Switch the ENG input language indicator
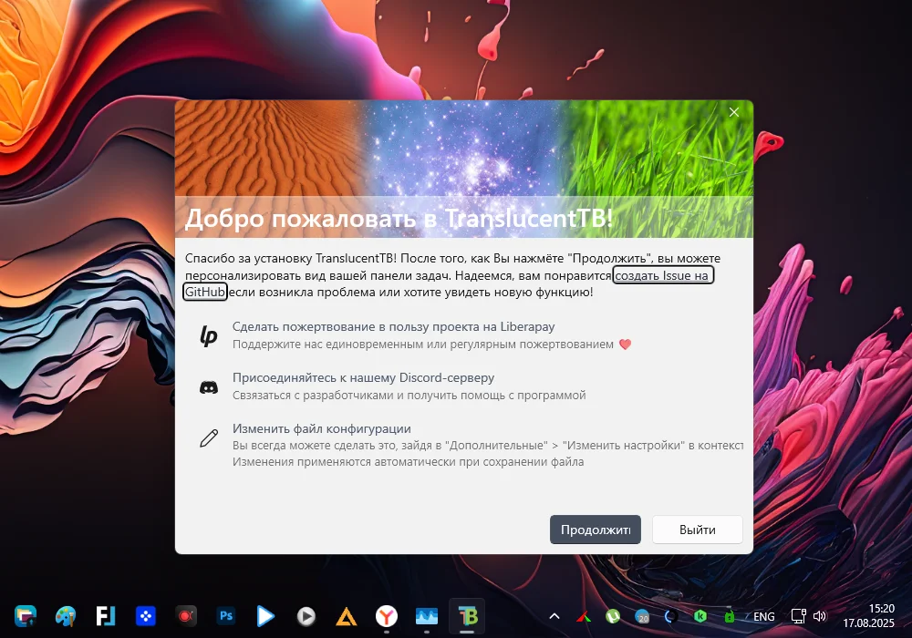912x638 pixels. pyautogui.click(x=763, y=616)
